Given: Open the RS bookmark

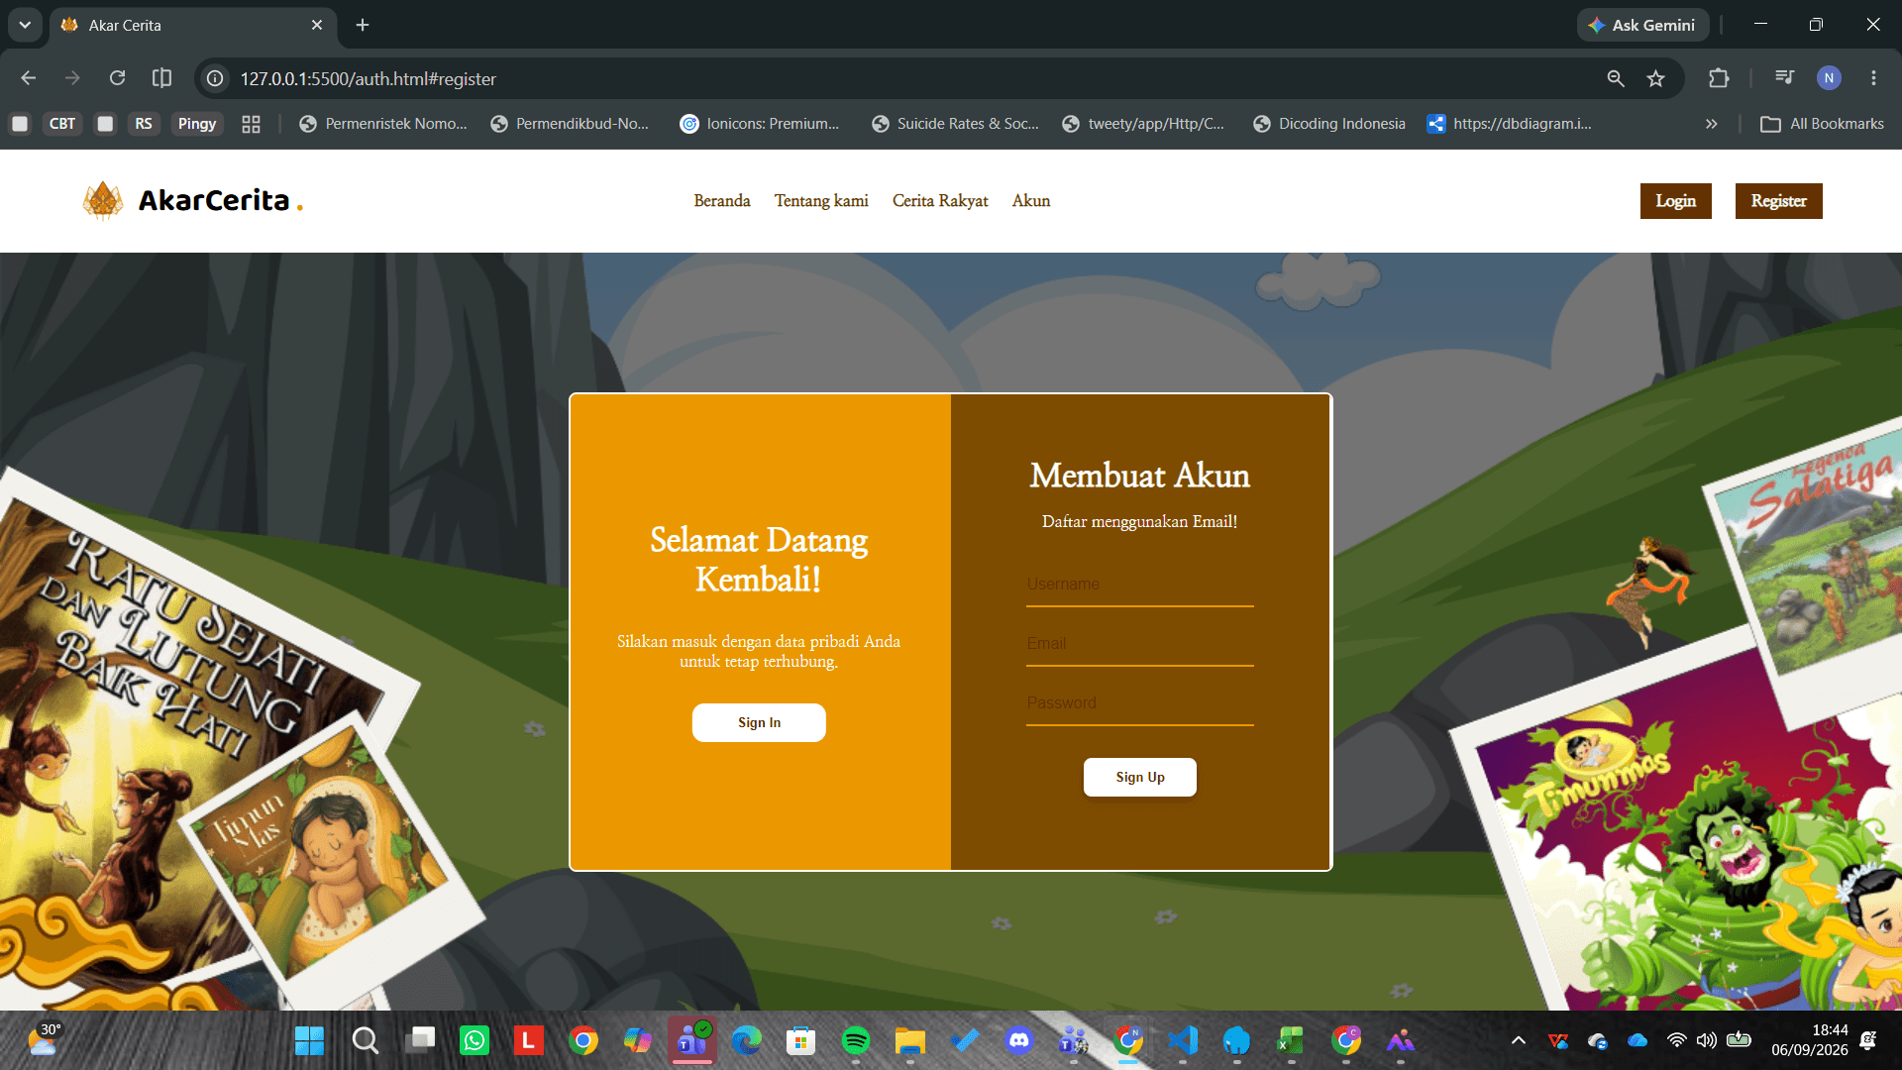Looking at the screenshot, I should [144, 124].
